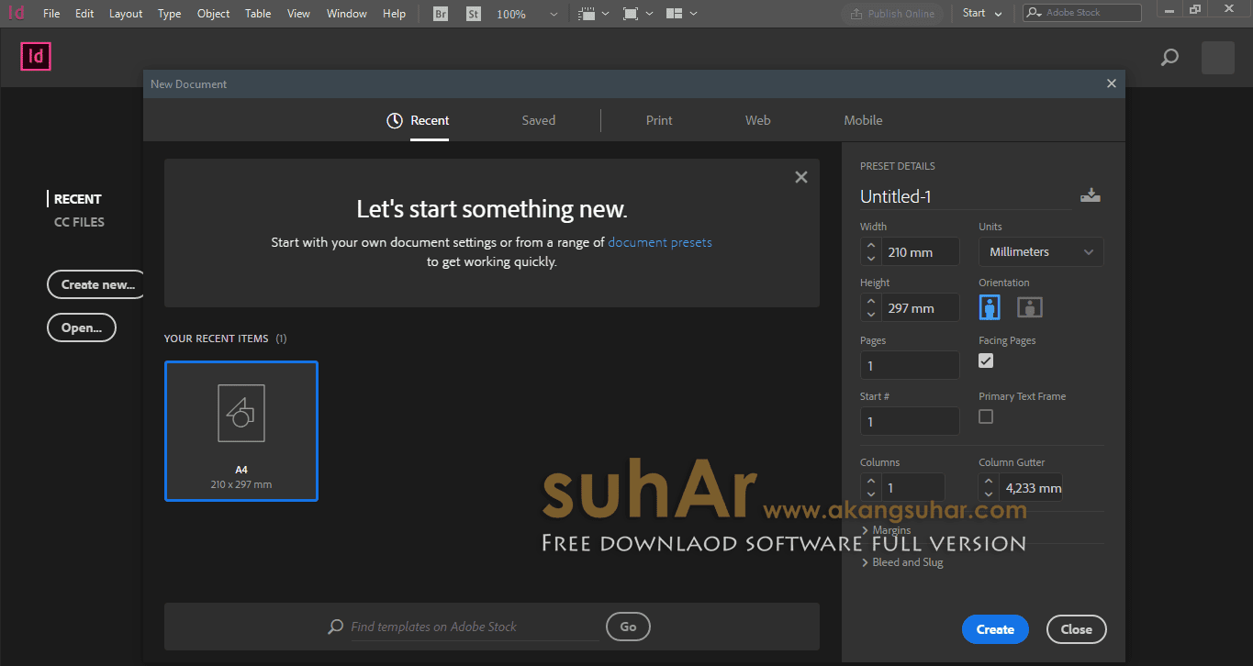Open the Window menu
1253x666 pixels.
(x=347, y=14)
